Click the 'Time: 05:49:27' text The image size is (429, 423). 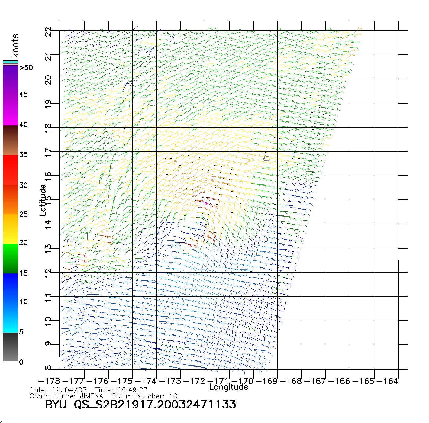click(x=121, y=390)
